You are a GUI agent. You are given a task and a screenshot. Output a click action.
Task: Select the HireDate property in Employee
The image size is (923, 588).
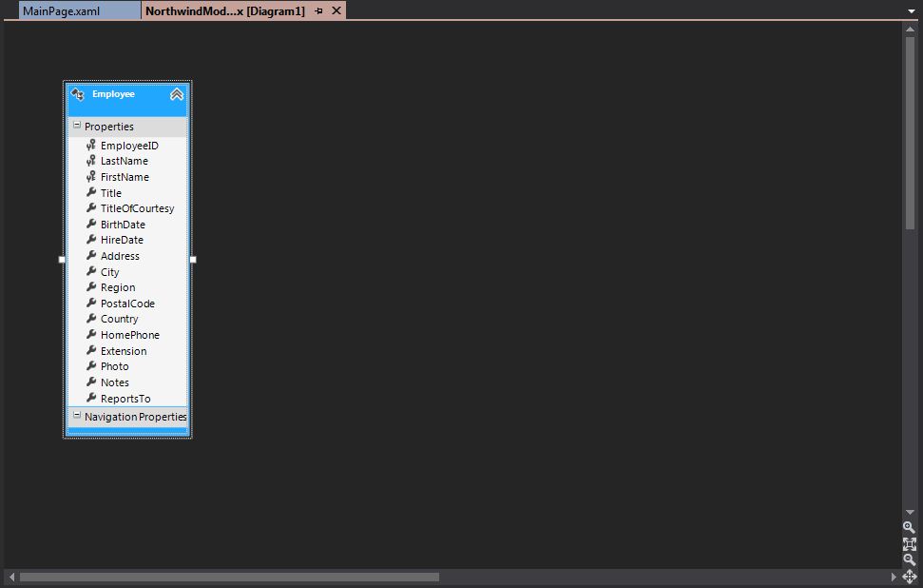point(123,240)
